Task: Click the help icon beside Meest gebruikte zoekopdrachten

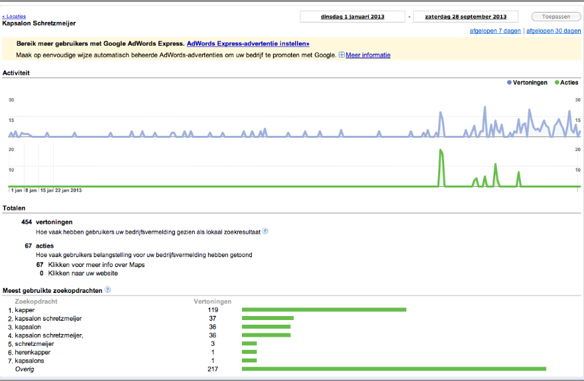Action: click(107, 290)
